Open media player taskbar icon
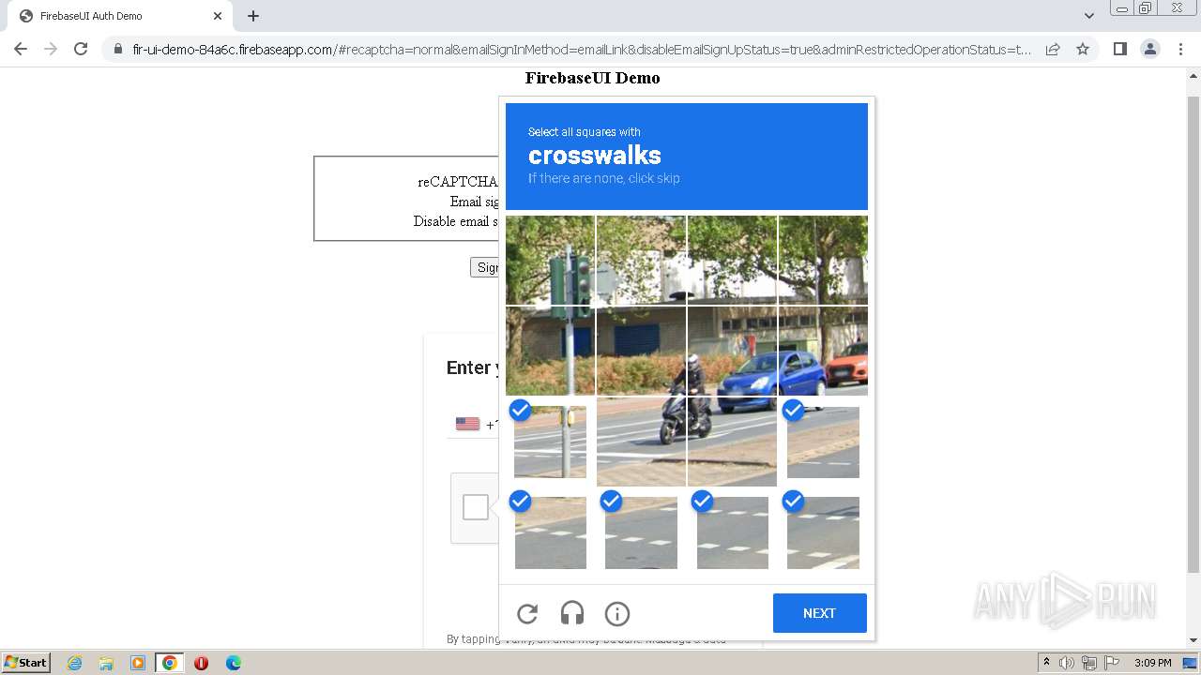 [x=138, y=663]
